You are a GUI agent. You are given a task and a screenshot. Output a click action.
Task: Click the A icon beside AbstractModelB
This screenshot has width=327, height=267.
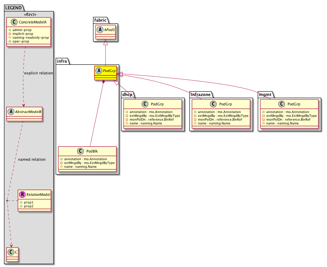pyautogui.click(x=11, y=111)
